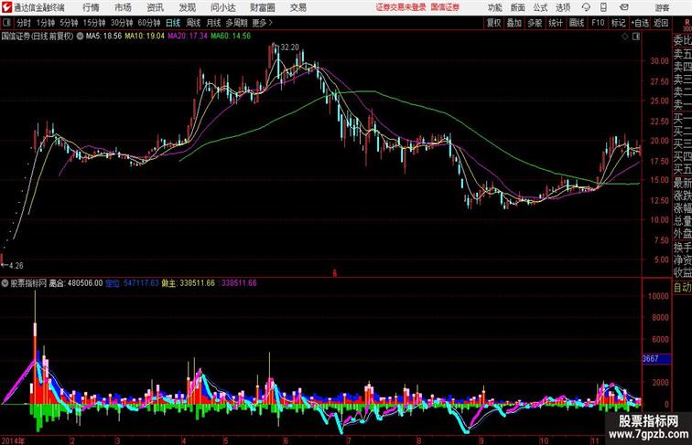Select the 多周期 multi-period tab

[x=236, y=23]
